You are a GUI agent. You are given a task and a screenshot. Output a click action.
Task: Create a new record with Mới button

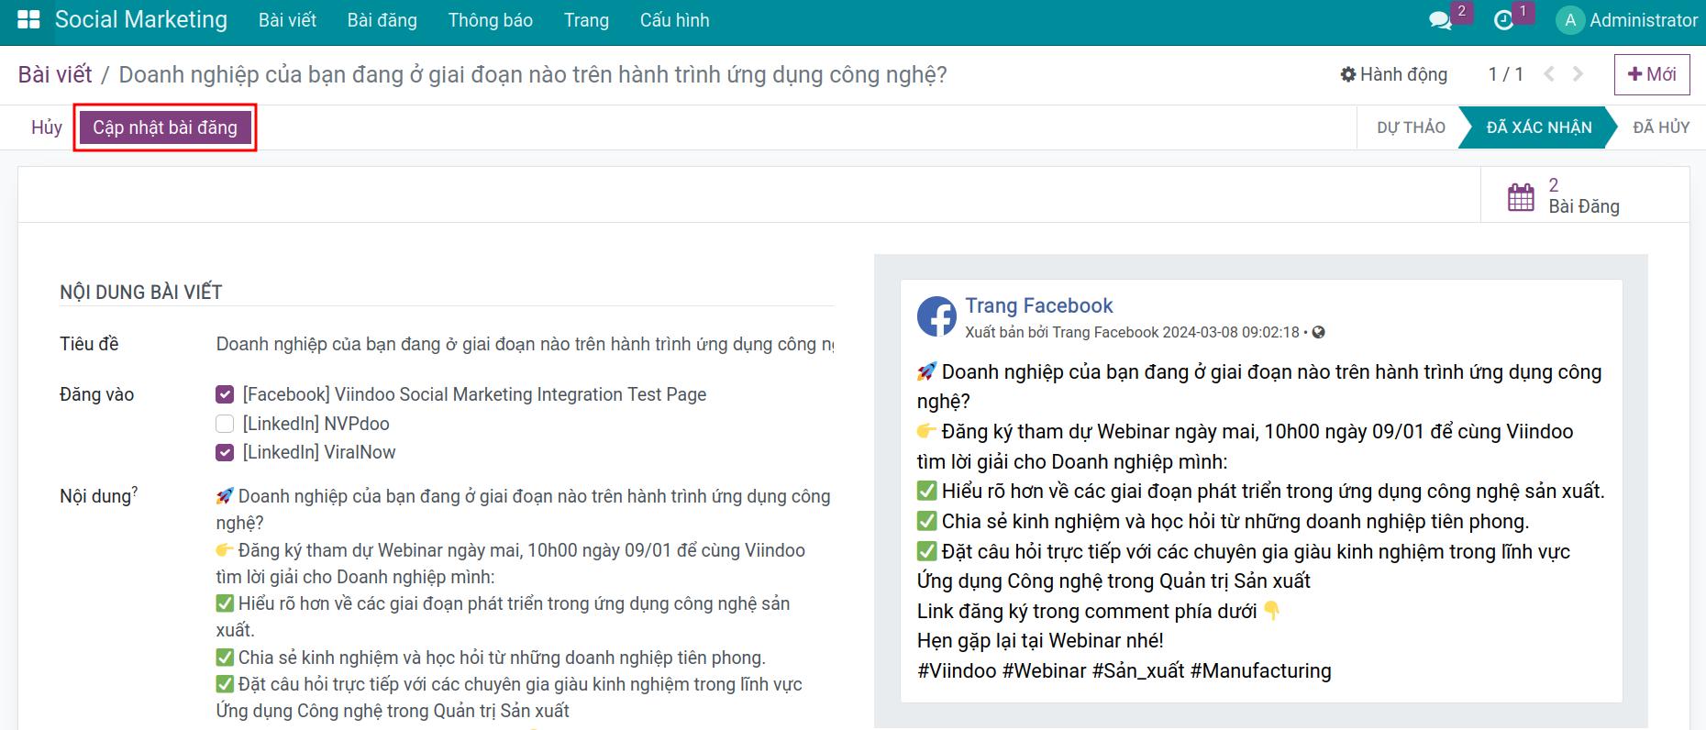1652,74
